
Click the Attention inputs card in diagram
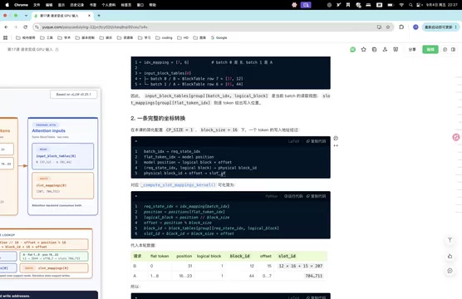[63, 166]
